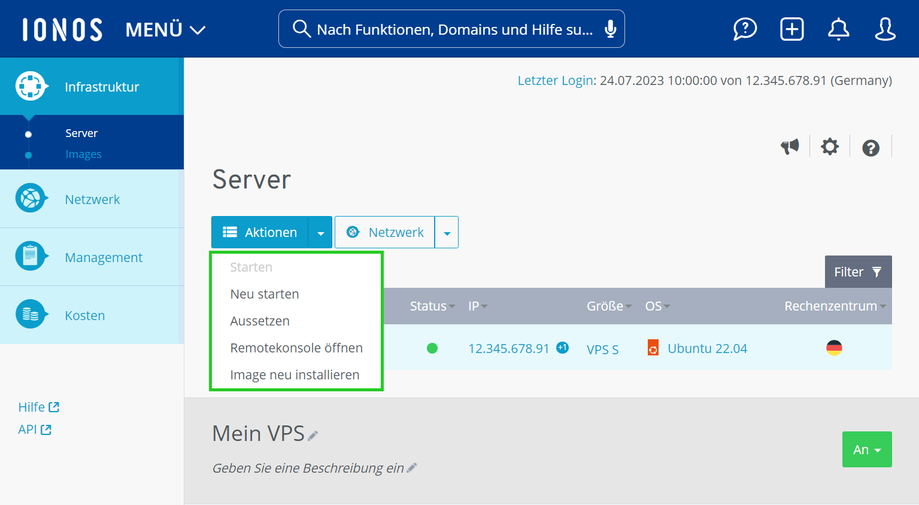Toggle the Aktionen dropdown arrow
This screenshot has height=505, width=919.
320,232
